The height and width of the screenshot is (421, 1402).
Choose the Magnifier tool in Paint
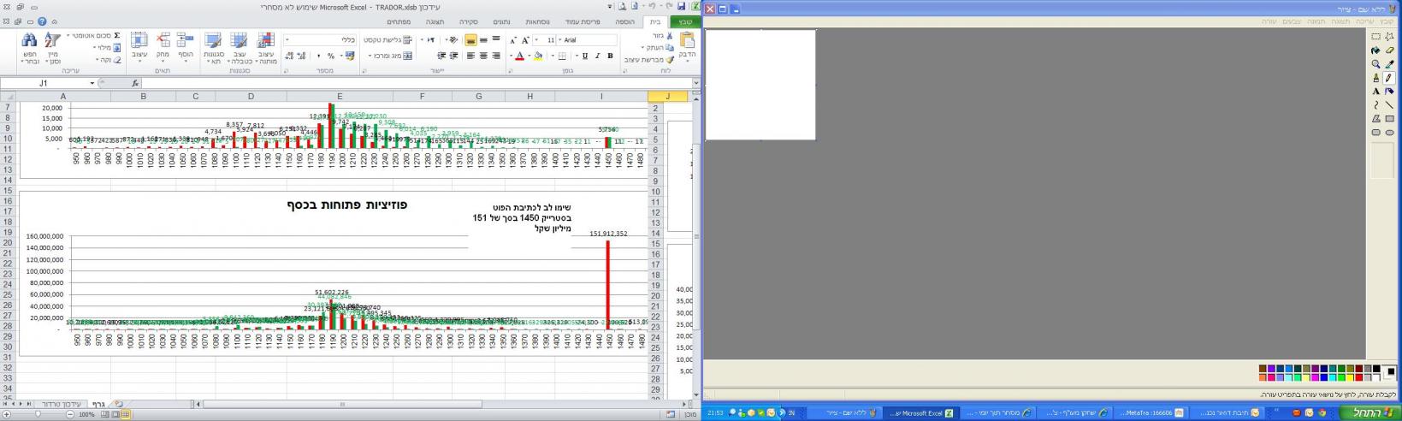tap(1375, 64)
